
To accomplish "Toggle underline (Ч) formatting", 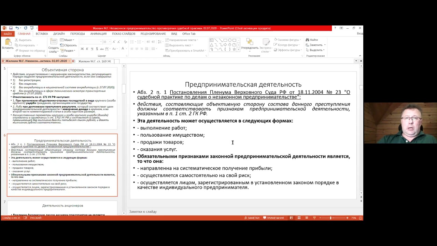I will coord(92,49).
